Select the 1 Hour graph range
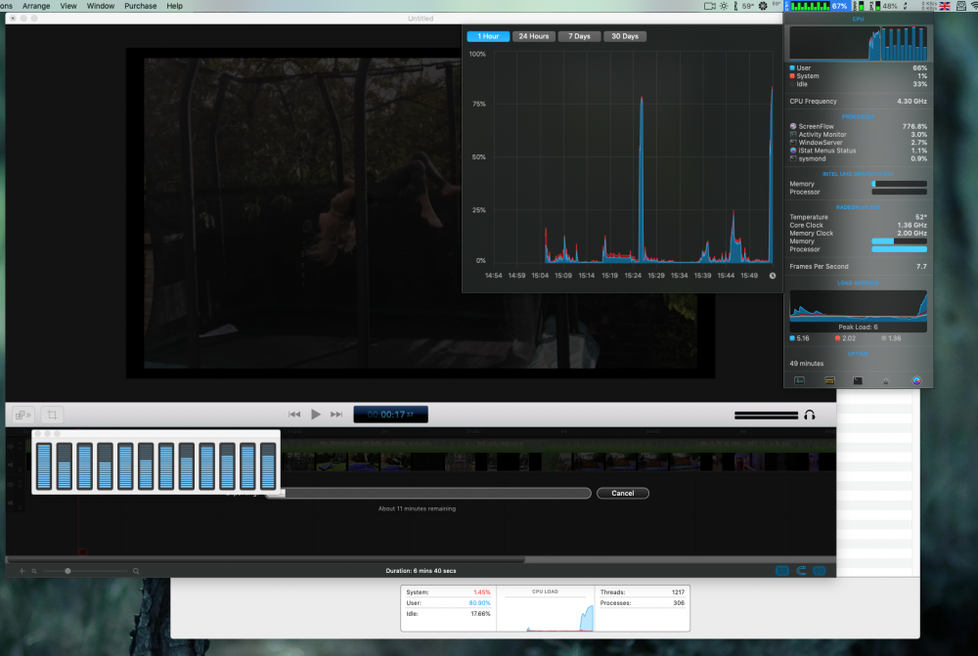The height and width of the screenshot is (656, 978). click(x=488, y=36)
